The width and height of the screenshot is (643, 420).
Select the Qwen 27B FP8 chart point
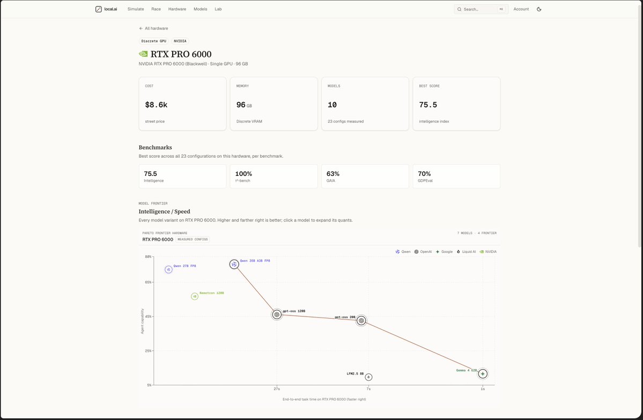pyautogui.click(x=168, y=269)
